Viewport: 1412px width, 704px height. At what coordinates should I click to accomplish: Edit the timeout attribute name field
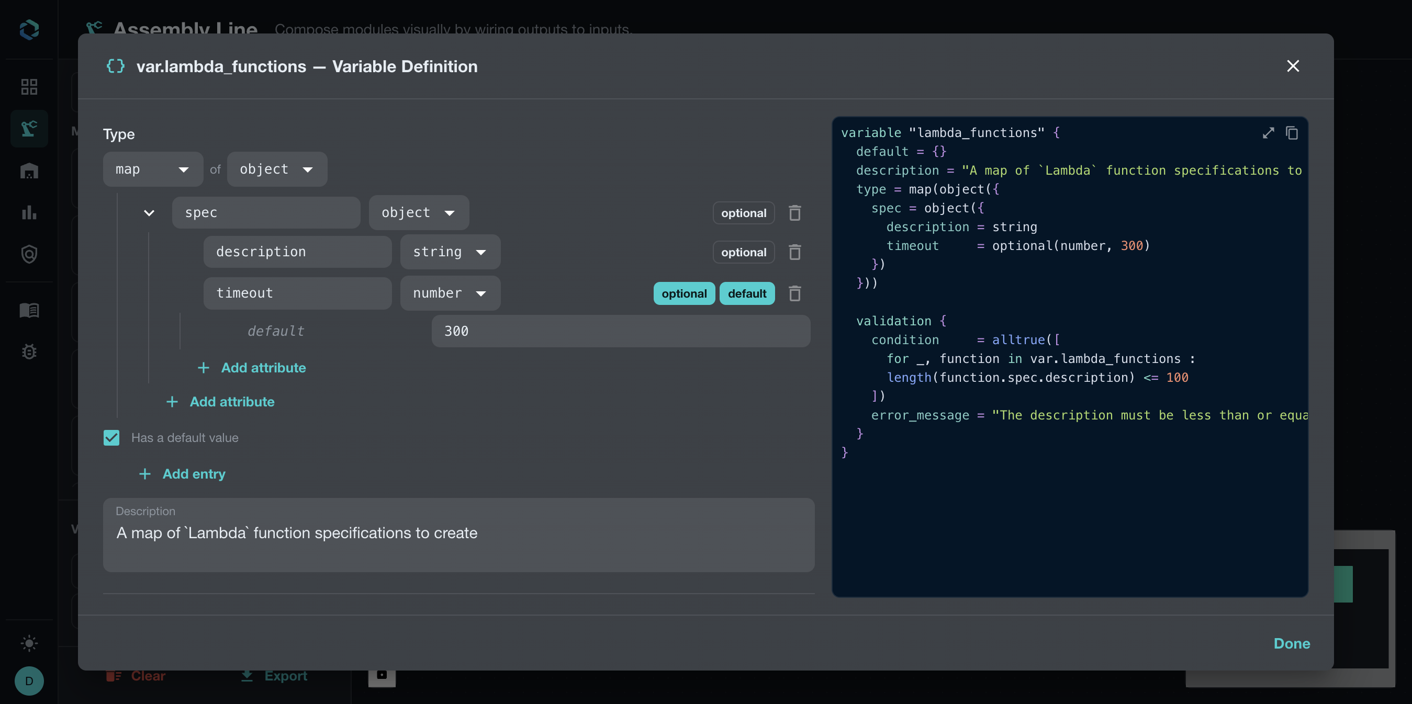[x=297, y=293]
